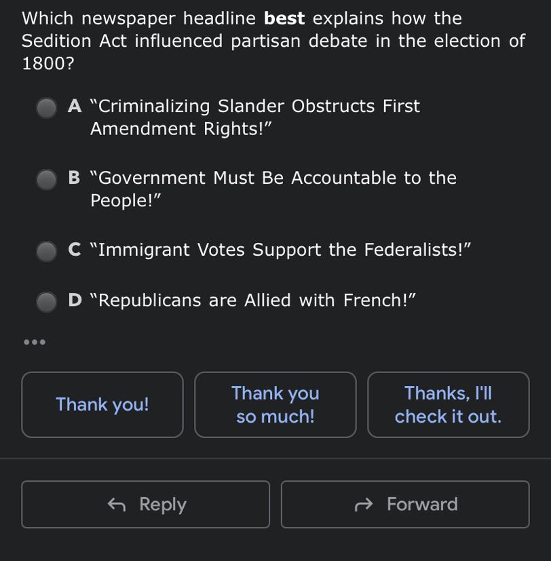Image resolution: width=551 pixels, height=561 pixels.
Task: Use the "Thanks, I'll check it out." reply
Action: (x=448, y=404)
